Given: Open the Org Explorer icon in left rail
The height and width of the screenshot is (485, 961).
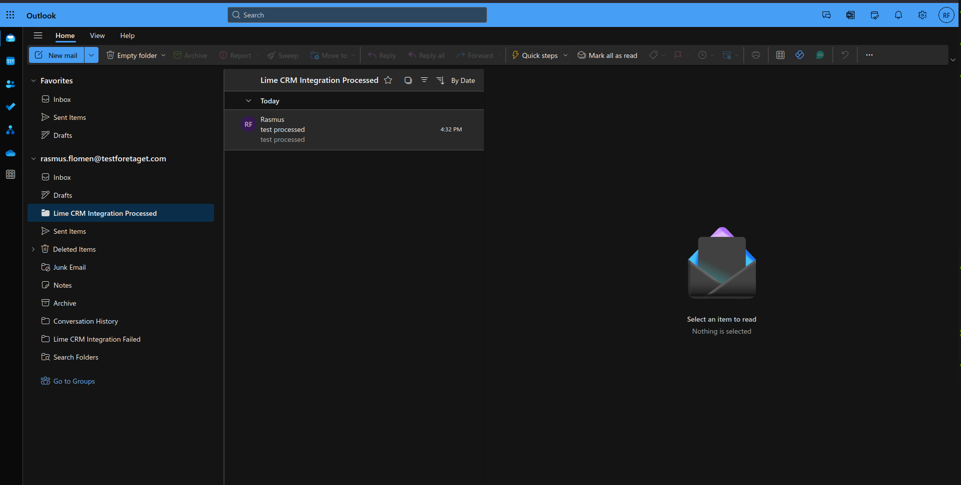Looking at the screenshot, I should coord(10,130).
